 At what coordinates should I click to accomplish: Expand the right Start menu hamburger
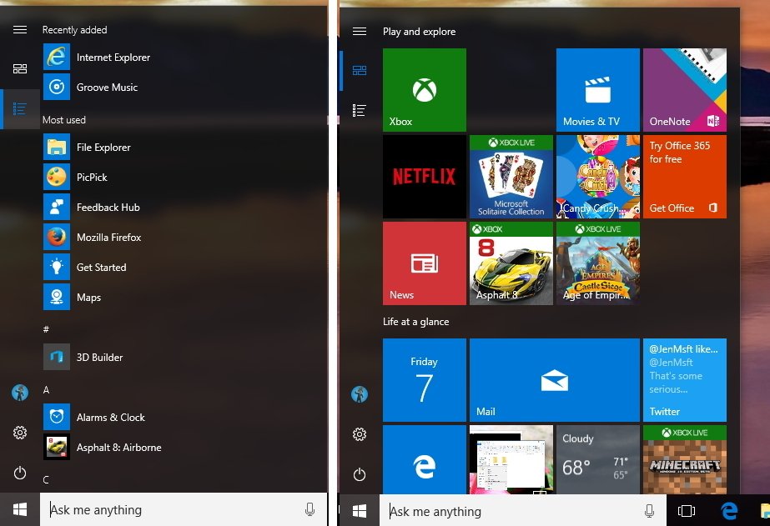coord(360,32)
